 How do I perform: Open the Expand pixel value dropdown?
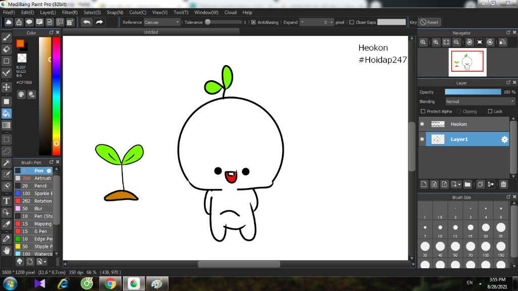302,22
